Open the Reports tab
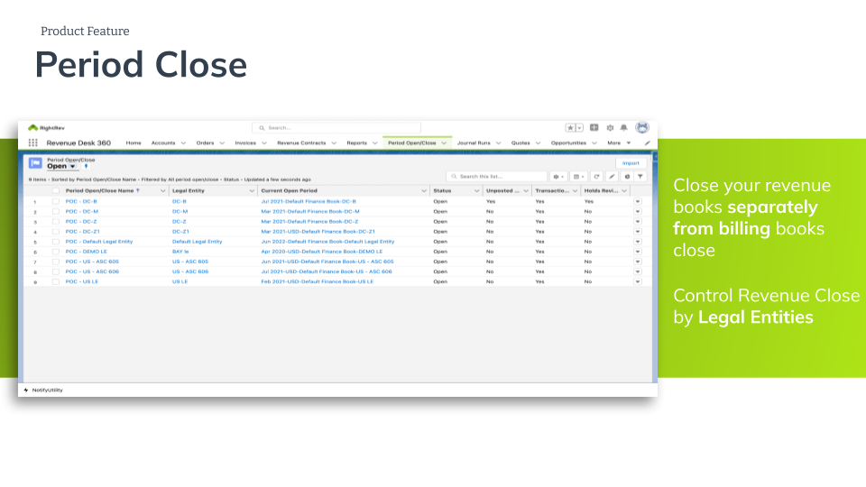This screenshot has width=866, height=487. 357,143
